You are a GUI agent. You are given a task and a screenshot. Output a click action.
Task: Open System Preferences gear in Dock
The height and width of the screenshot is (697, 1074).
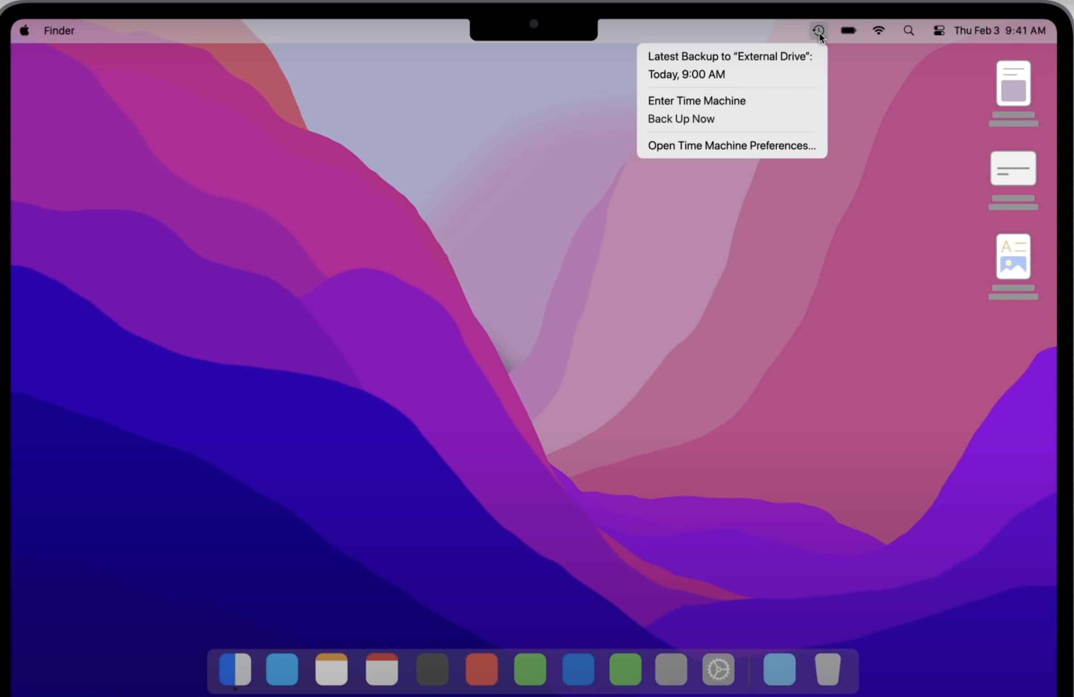tap(718, 669)
